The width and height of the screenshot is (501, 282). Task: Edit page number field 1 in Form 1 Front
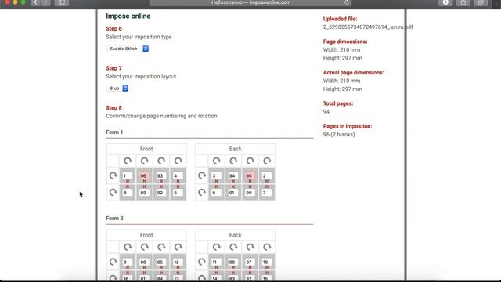click(x=127, y=175)
